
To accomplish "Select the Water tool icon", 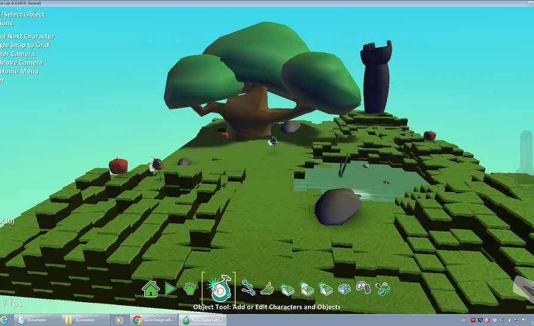I will (344, 289).
